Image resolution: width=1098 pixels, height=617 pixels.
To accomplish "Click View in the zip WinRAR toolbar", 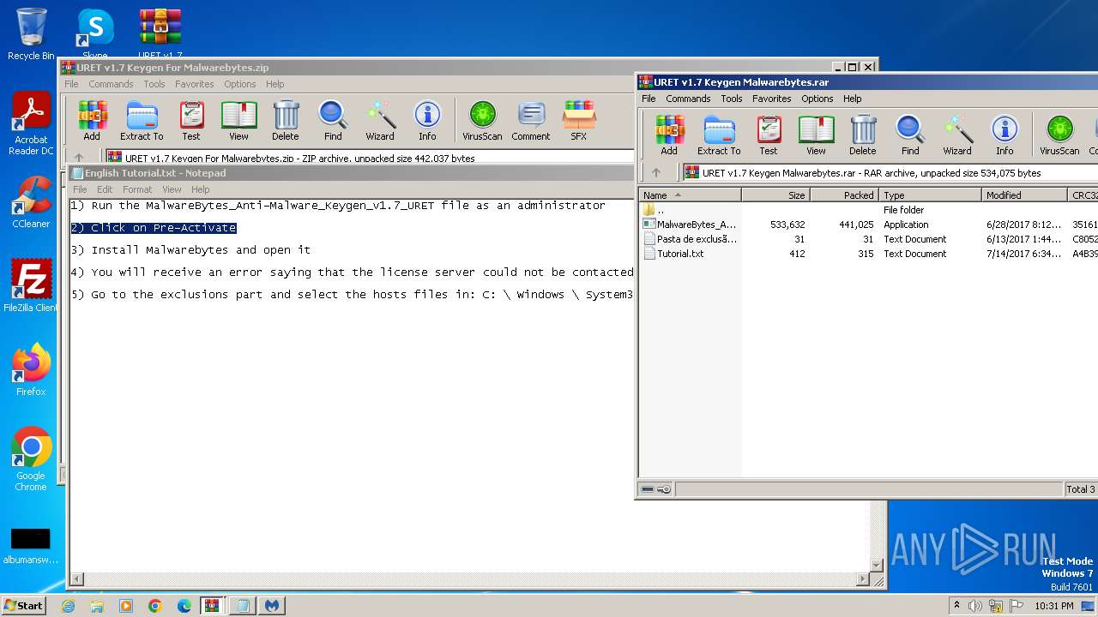I will pos(238,120).
